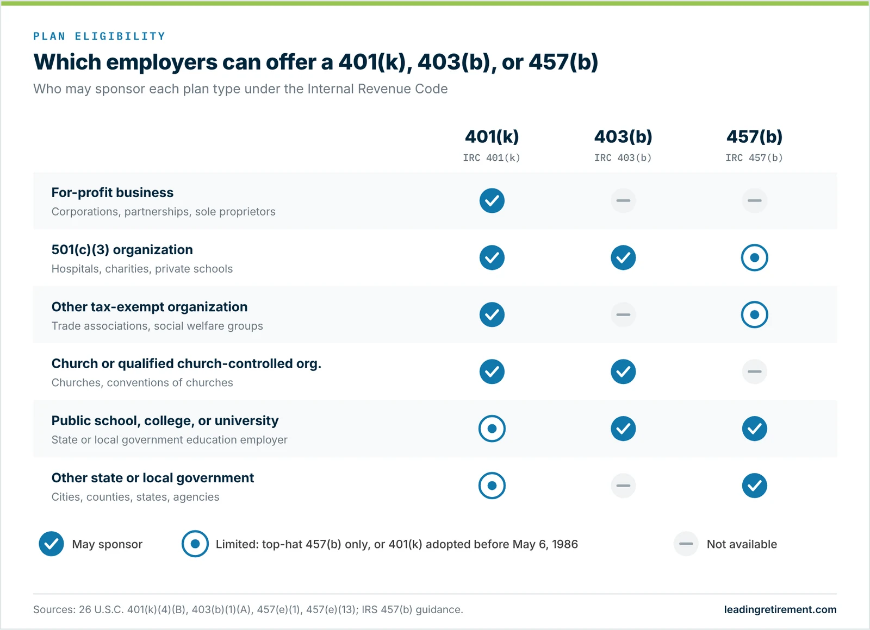870x630 pixels.
Task: Click the 403(b) dash for Other tax-exempt organization
Action: (623, 315)
